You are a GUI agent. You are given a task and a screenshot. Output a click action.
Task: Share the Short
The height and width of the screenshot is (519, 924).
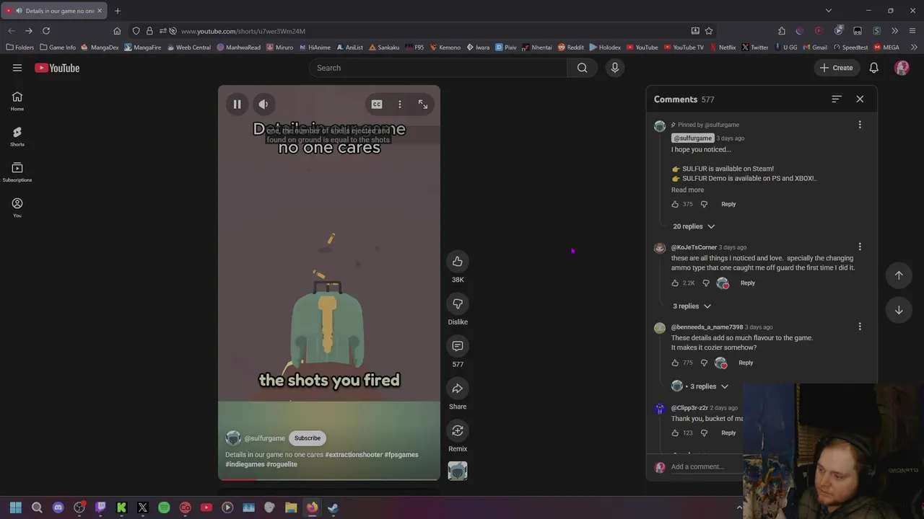click(x=458, y=389)
